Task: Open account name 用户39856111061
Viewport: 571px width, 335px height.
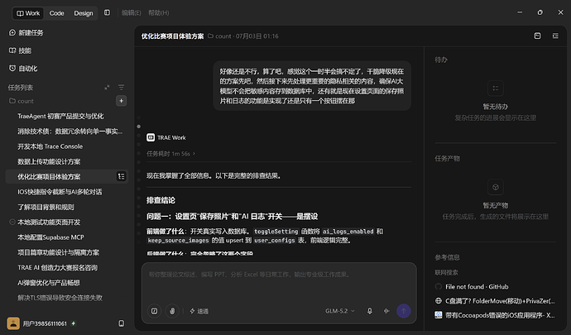Action: pyautogui.click(x=45, y=323)
